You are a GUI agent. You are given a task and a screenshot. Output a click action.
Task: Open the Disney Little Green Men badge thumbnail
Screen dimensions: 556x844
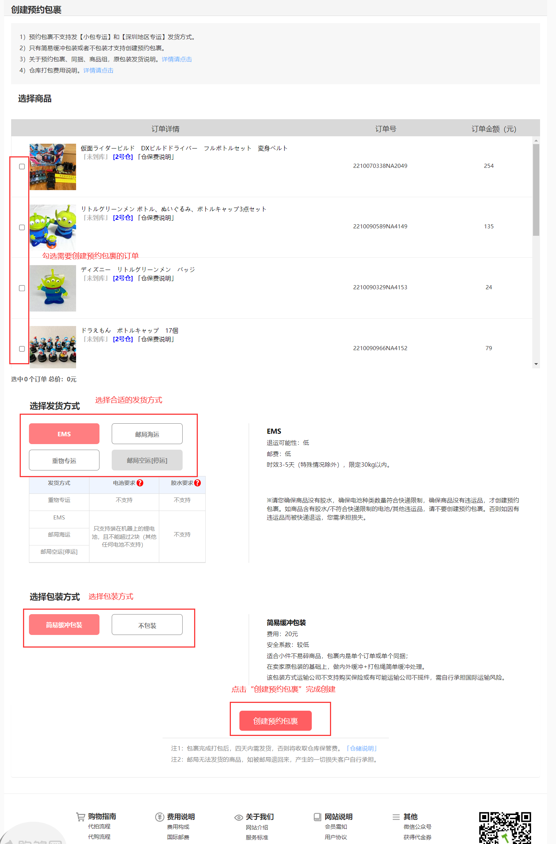pos(53,288)
